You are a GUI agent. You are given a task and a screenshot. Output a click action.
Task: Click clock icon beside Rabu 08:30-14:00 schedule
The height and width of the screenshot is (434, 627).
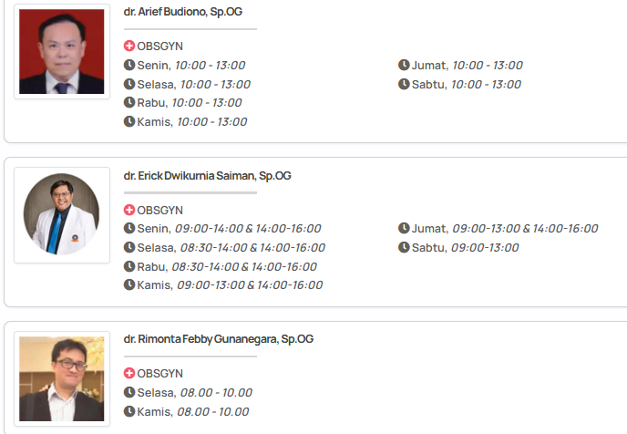(129, 267)
